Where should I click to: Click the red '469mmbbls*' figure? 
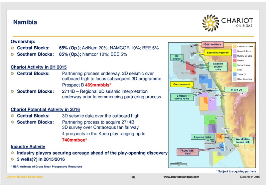tap(98, 85)
